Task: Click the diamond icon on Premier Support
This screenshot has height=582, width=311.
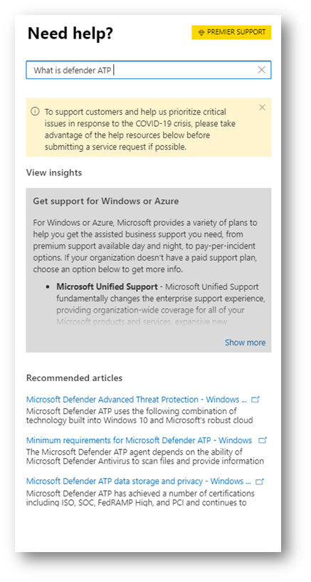Action: point(201,33)
